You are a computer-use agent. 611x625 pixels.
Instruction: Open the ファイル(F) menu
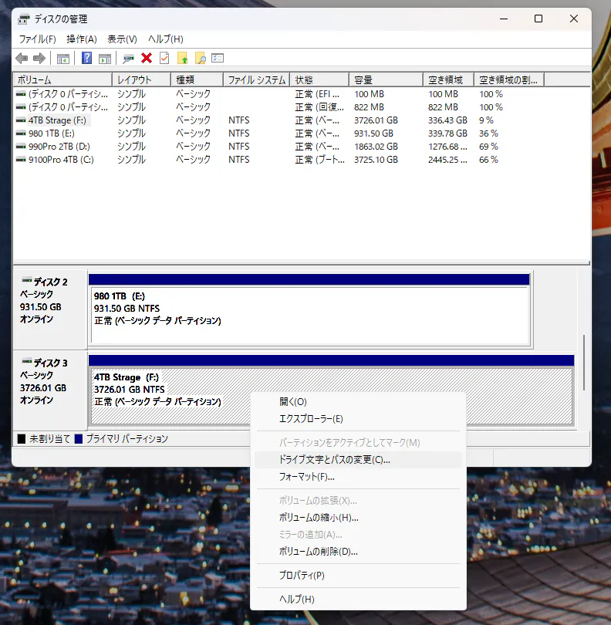[x=38, y=39]
